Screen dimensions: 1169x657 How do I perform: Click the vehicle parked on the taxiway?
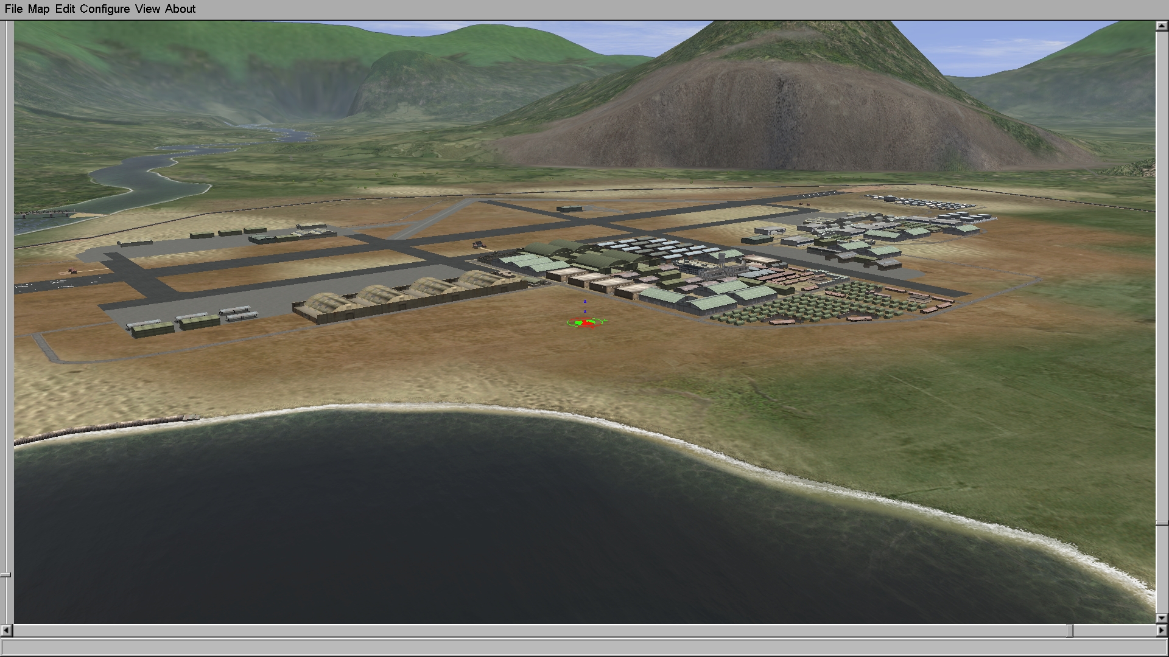(480, 245)
